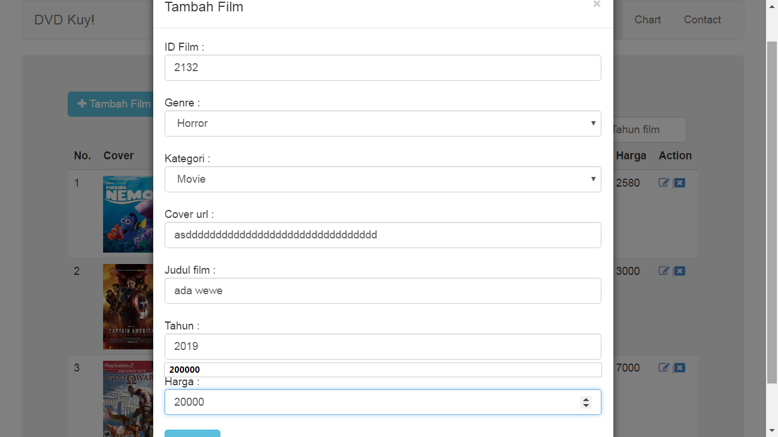Click the DVD Kuy! brand link
The width and height of the screenshot is (778, 437).
point(64,20)
